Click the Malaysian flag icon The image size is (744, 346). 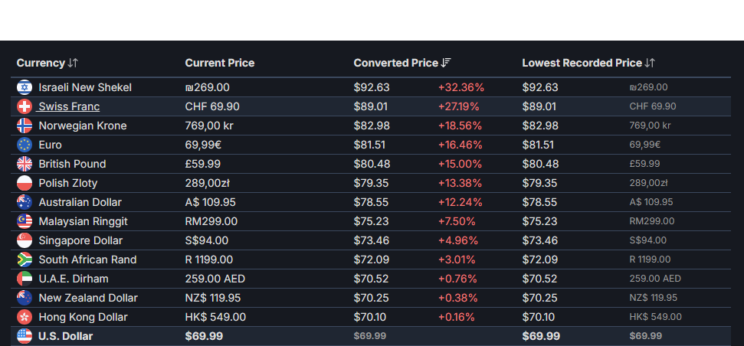pyautogui.click(x=25, y=221)
